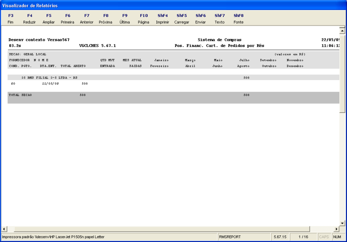Click the 'FORNECEDOR N O M E' column header
Screen dimensions: 347x242
click(29, 60)
